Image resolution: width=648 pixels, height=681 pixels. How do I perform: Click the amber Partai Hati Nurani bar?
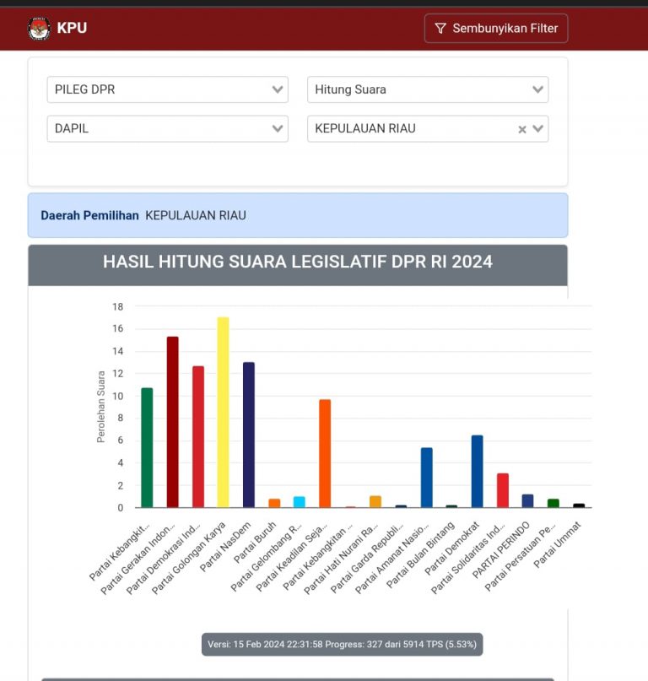(375, 501)
